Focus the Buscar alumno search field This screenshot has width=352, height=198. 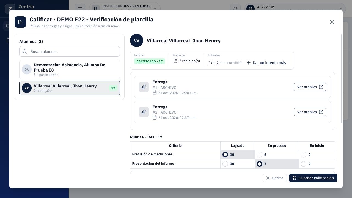[70, 51]
